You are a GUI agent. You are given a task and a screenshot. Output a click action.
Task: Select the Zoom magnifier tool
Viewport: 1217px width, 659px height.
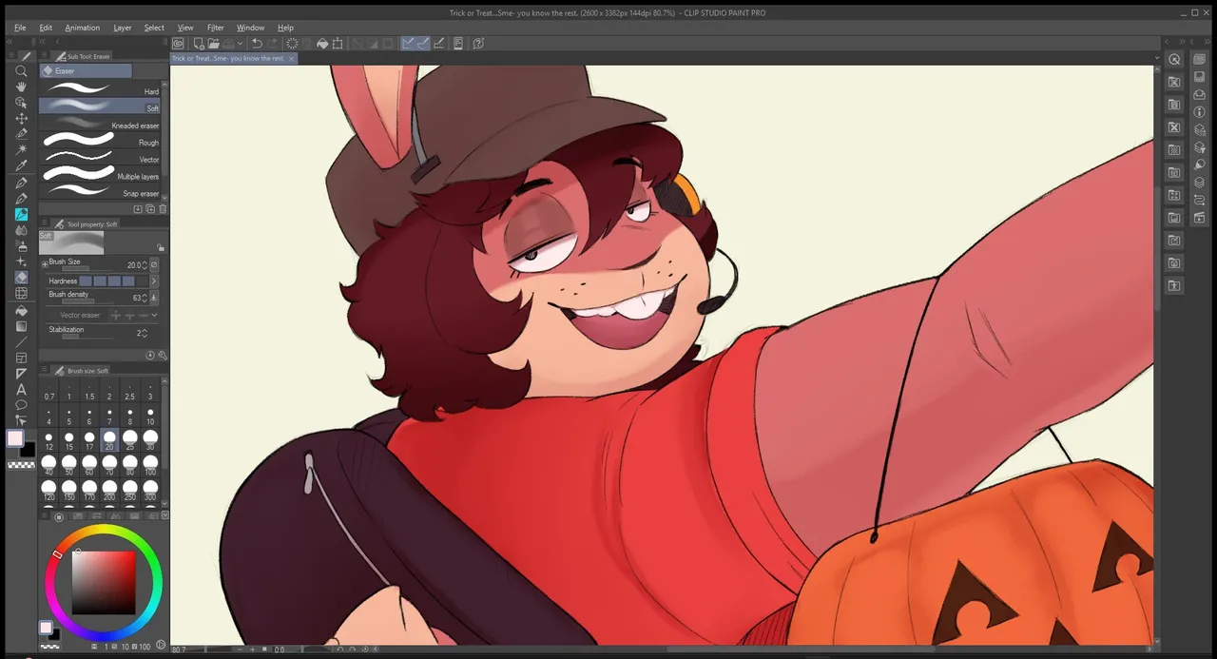[x=21, y=71]
